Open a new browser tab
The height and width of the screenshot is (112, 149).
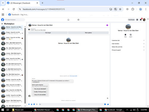pyautogui.click(x=42, y=3)
